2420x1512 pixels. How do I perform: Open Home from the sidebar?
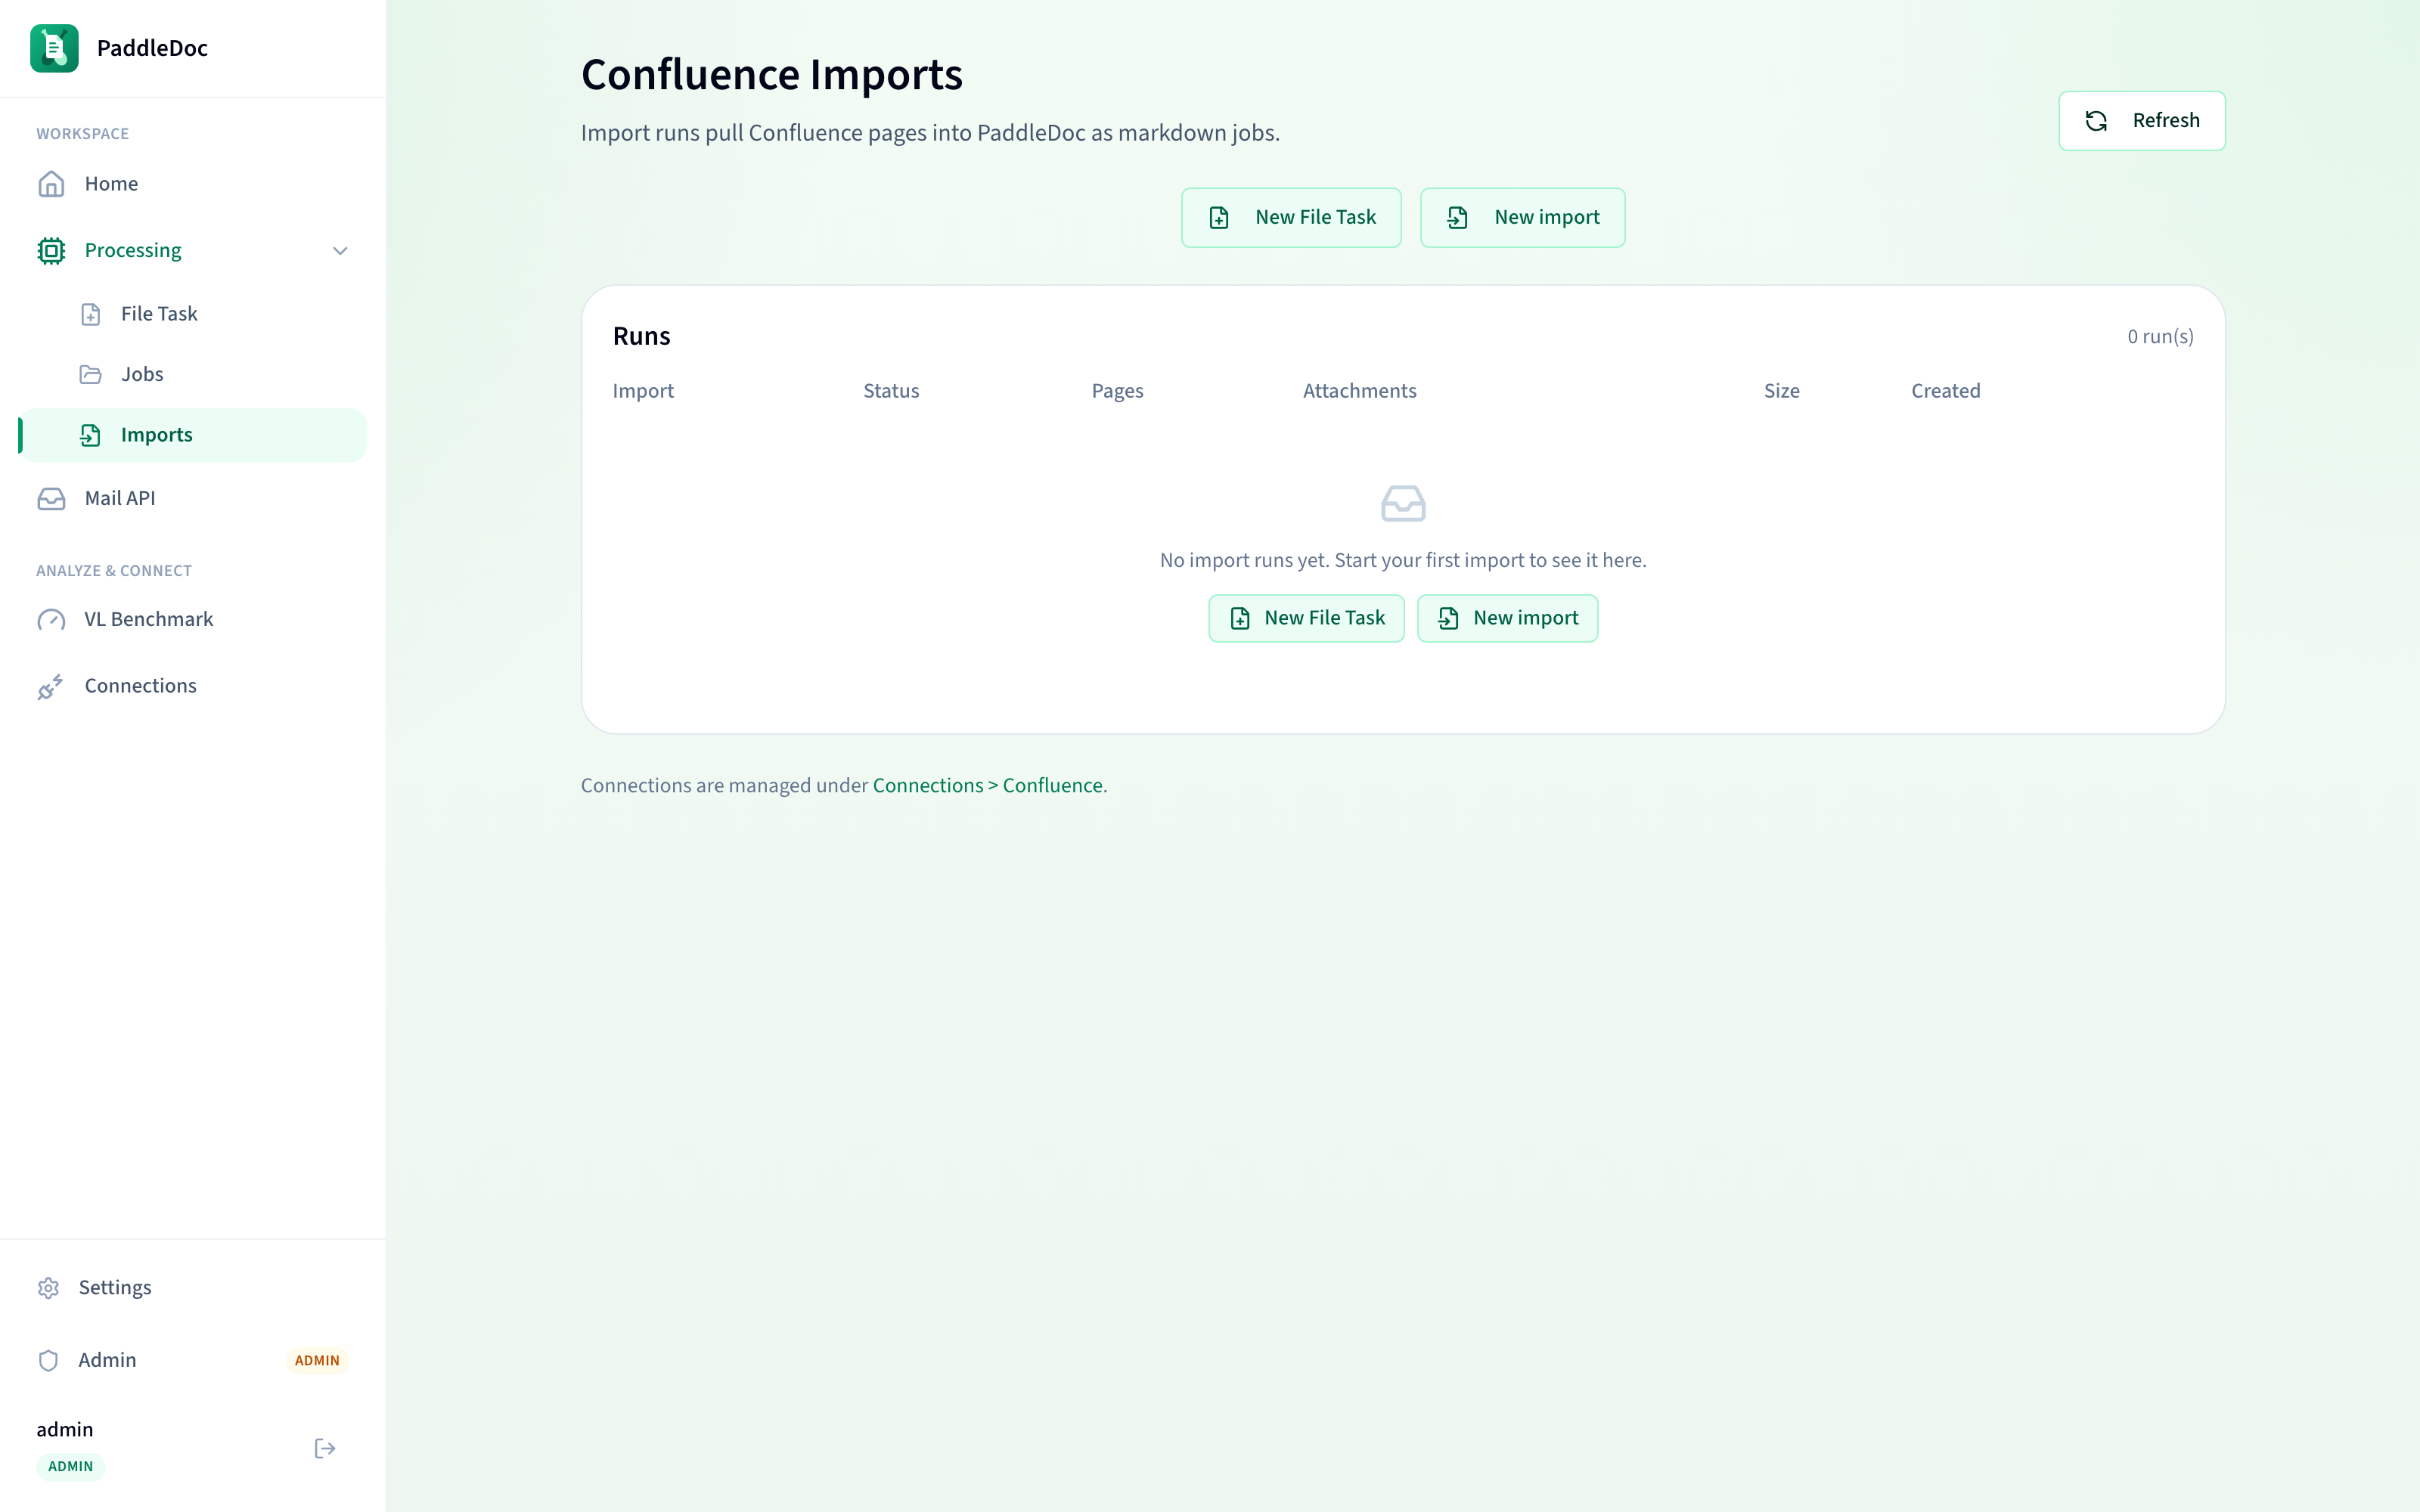click(x=192, y=184)
